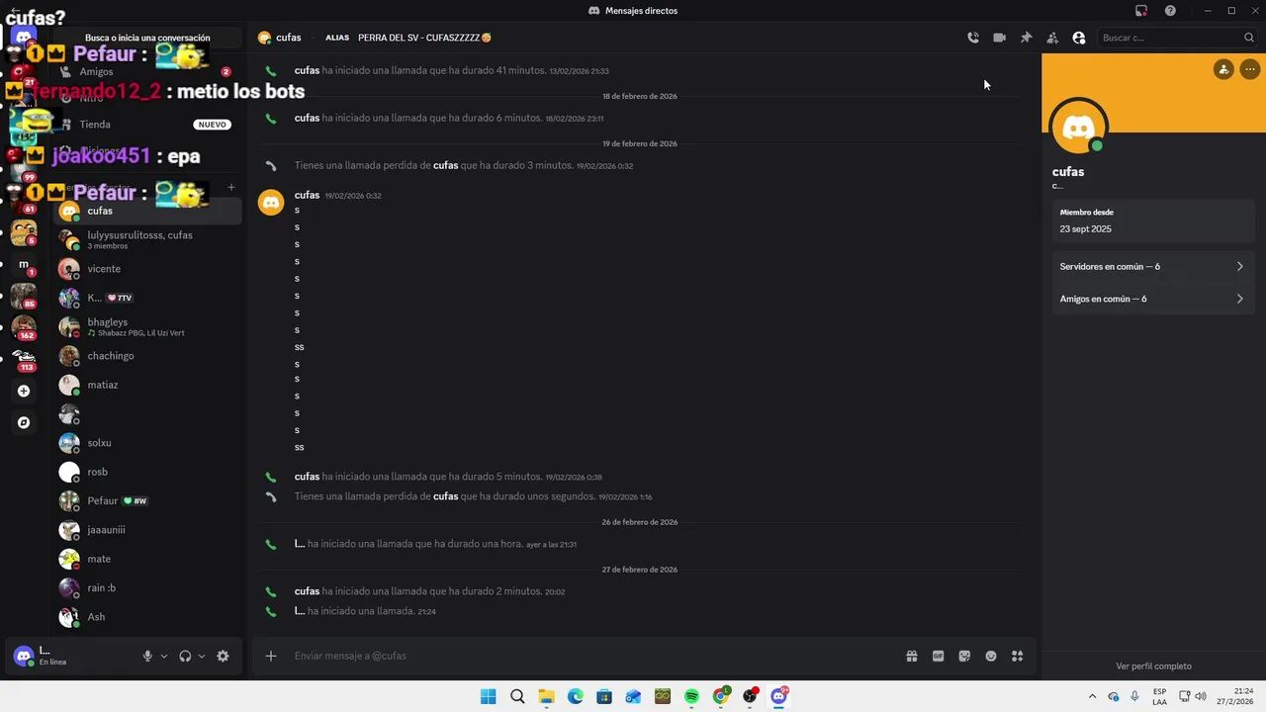Open direct message with mate
The height and width of the screenshot is (712, 1266).
[x=147, y=559]
